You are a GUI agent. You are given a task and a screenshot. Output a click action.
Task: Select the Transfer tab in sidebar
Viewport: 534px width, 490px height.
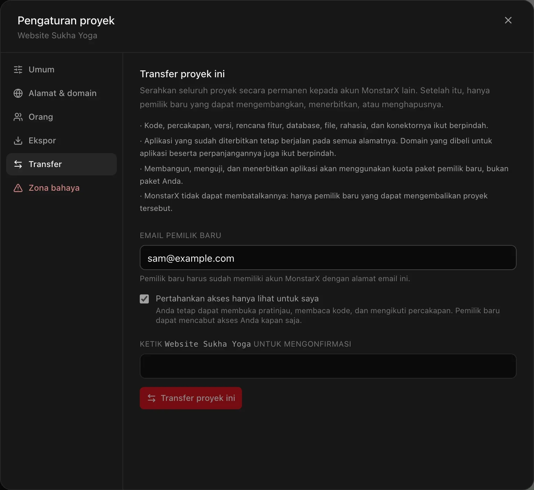62,164
